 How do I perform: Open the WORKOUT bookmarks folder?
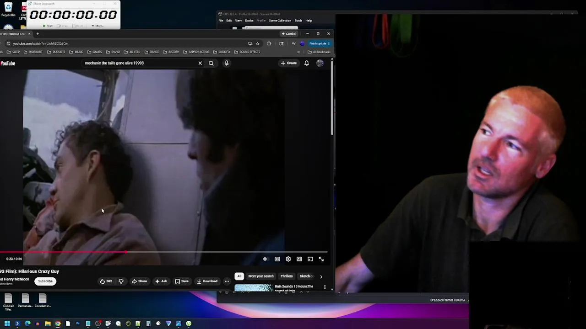[x=33, y=52]
